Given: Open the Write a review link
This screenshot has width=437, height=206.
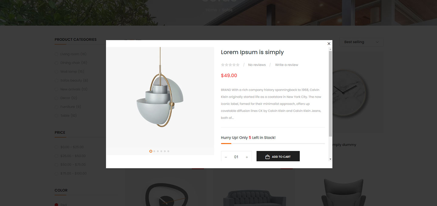Looking at the screenshot, I should pos(286,65).
